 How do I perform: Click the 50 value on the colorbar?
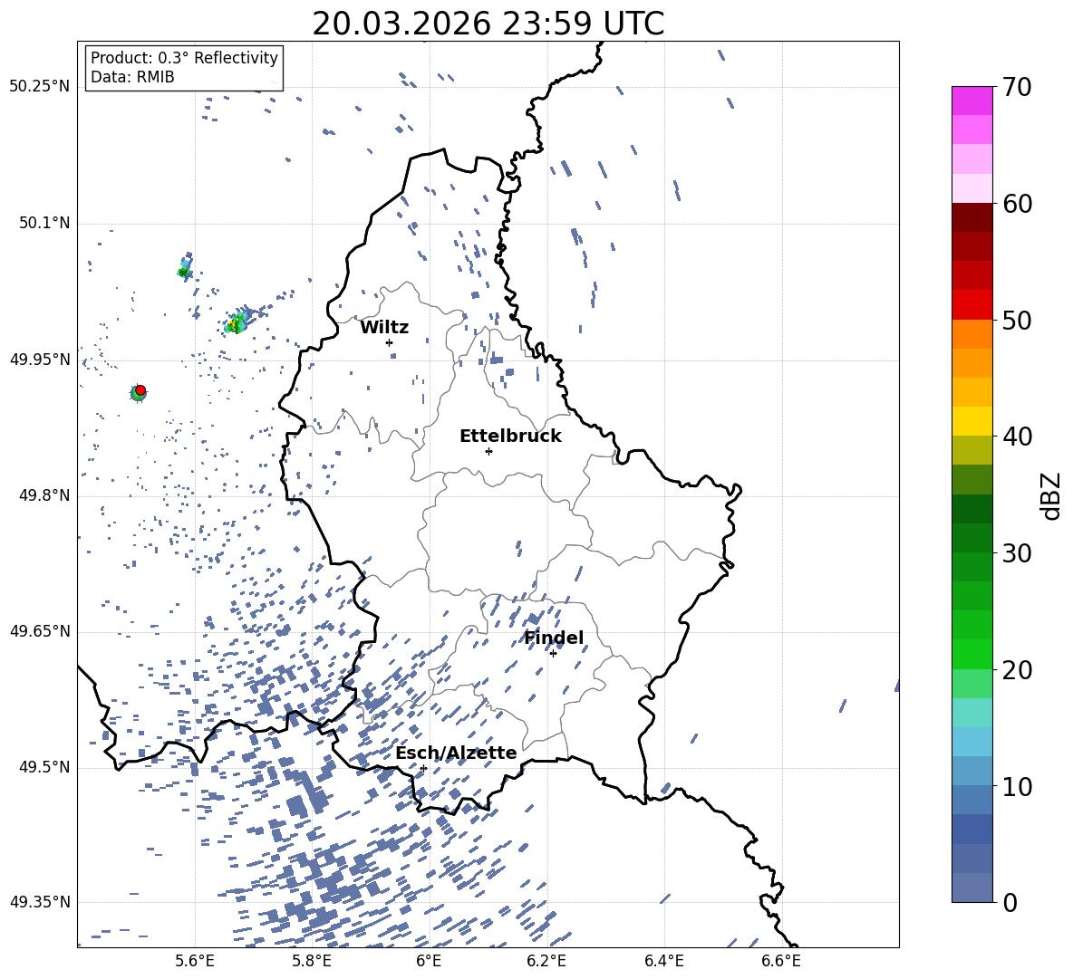1016,320
